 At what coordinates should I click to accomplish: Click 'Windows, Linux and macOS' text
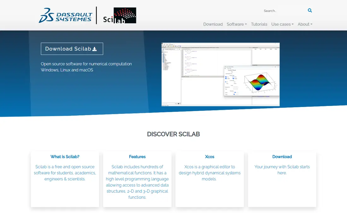click(x=67, y=70)
